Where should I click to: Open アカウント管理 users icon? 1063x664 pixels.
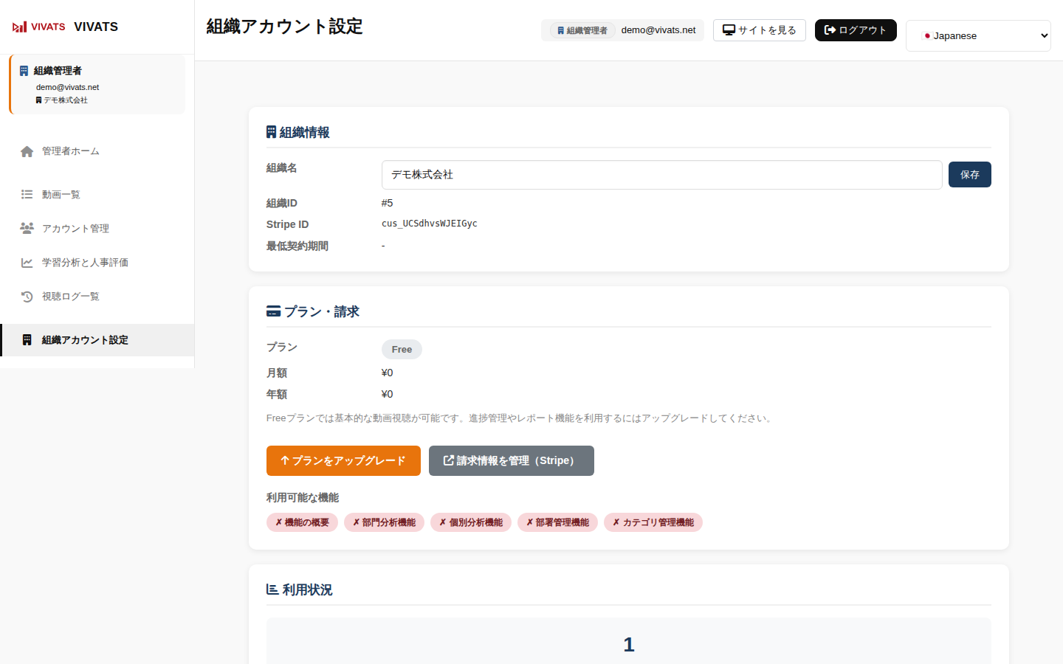tap(27, 229)
